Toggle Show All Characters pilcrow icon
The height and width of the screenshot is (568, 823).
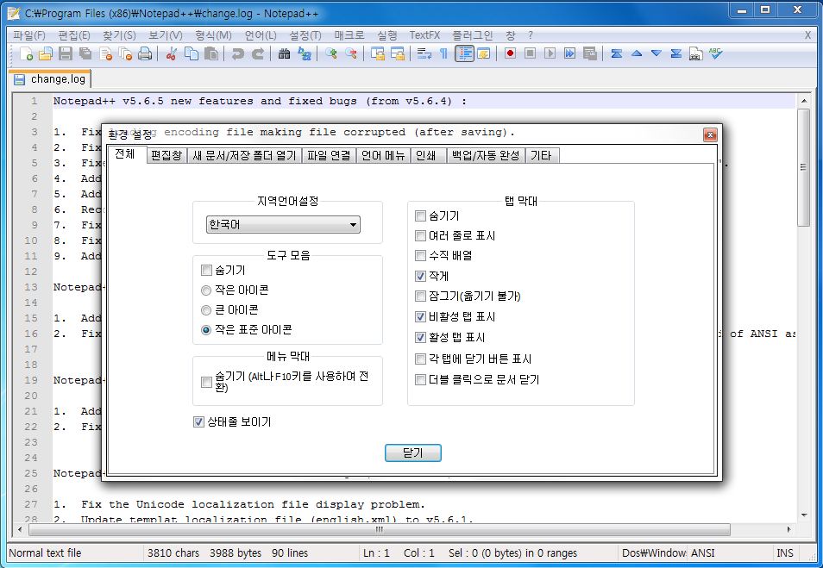point(443,53)
